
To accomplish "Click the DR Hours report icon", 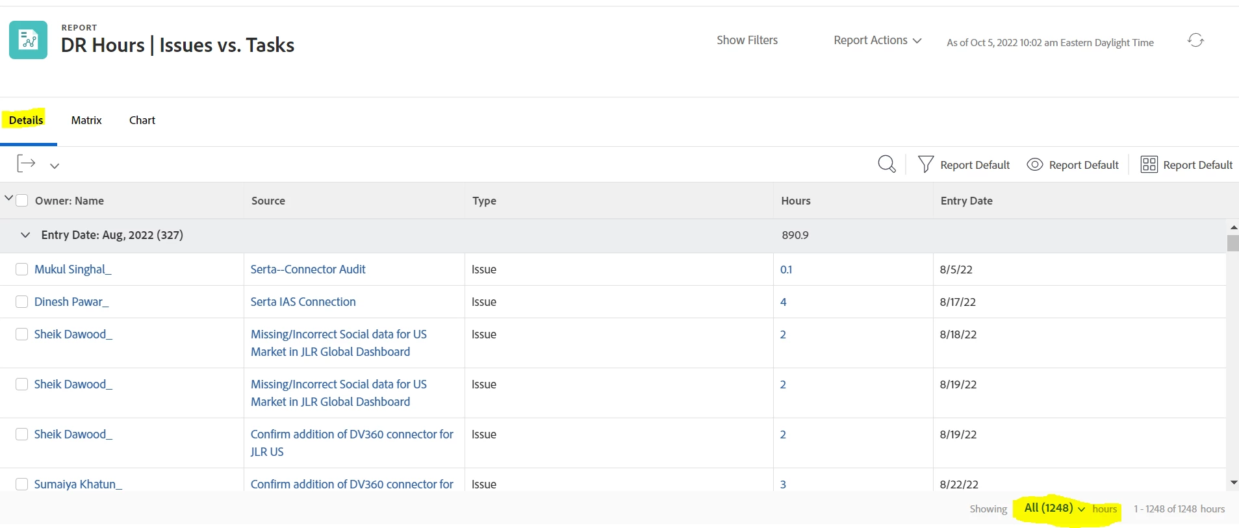I will (x=28, y=40).
